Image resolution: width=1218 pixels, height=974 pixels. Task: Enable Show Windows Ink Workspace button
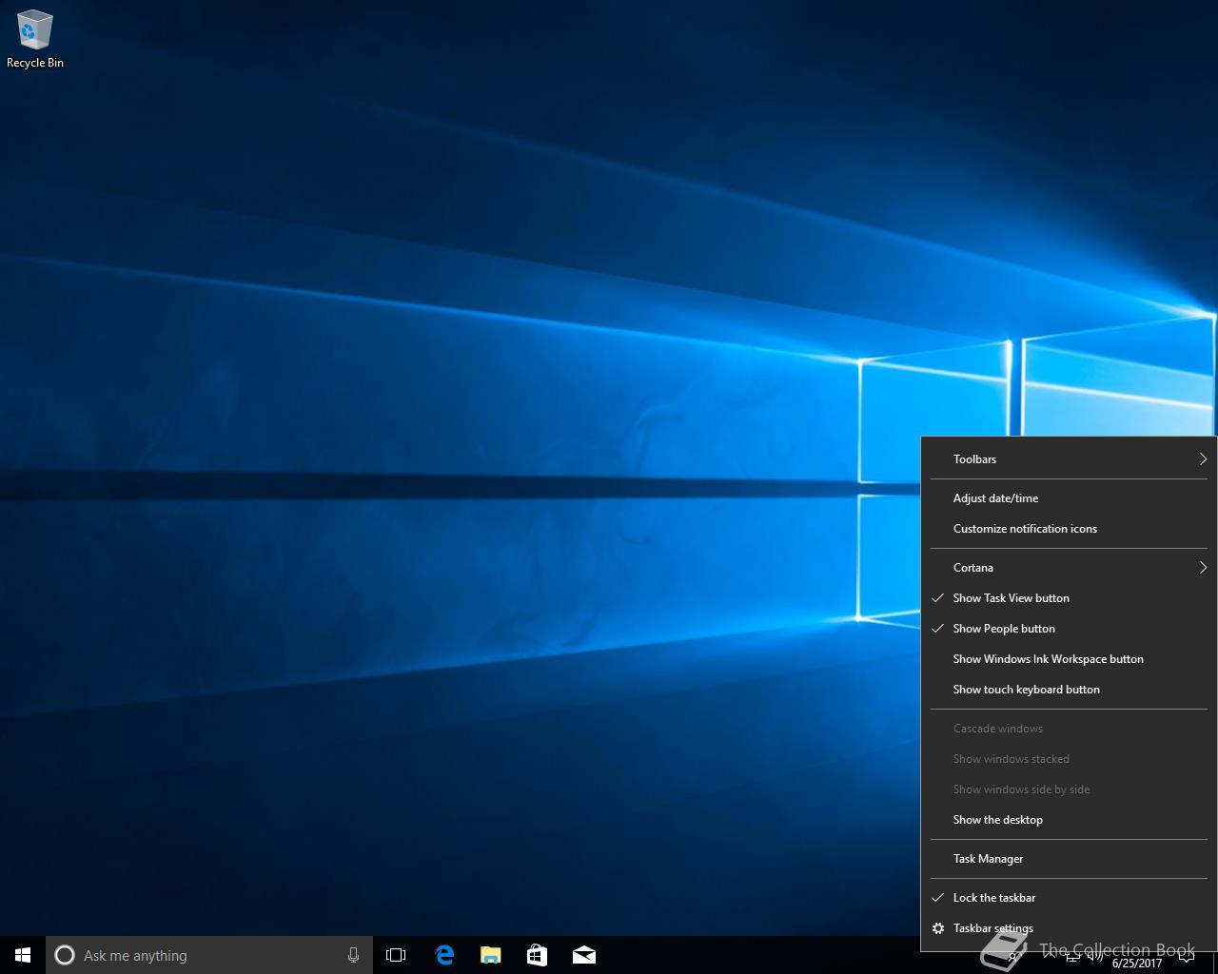click(x=1048, y=659)
